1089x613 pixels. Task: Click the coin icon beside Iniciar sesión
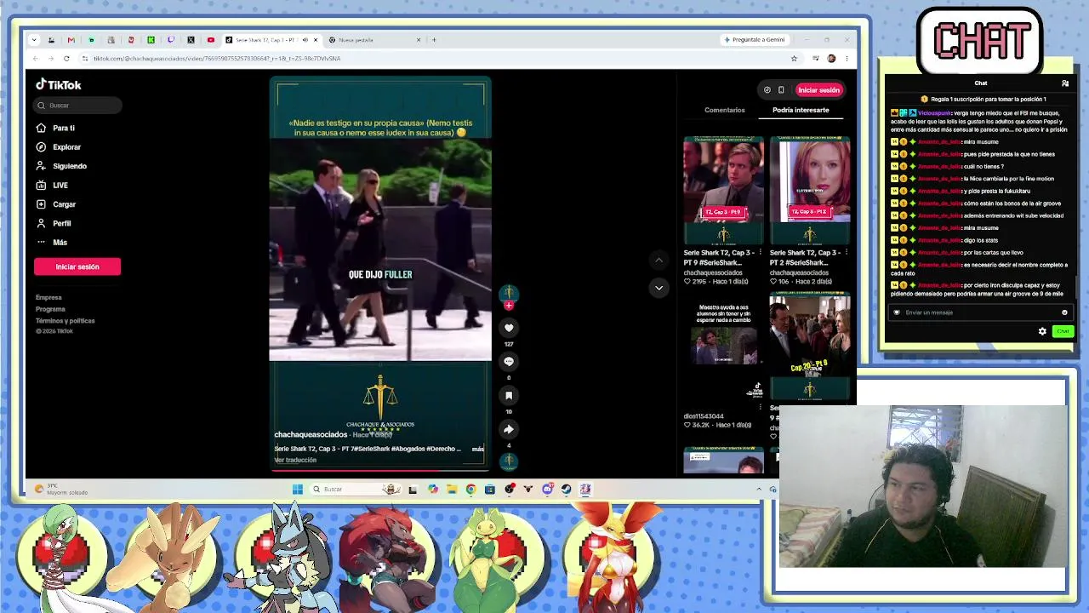coord(767,89)
